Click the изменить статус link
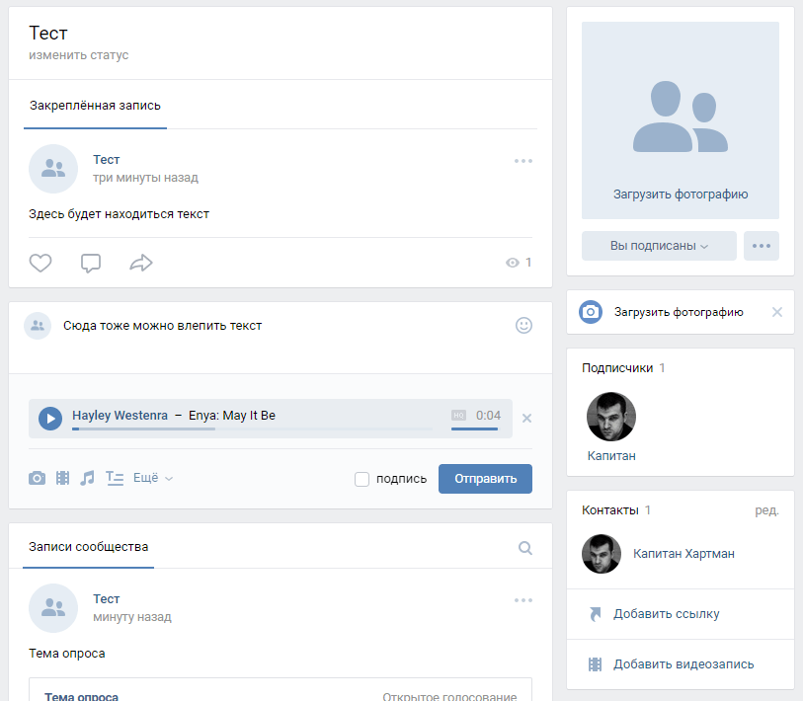803x701 pixels. click(x=79, y=55)
